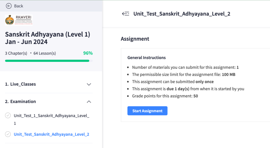Click the circled back arrow icon

click(x=9, y=6)
